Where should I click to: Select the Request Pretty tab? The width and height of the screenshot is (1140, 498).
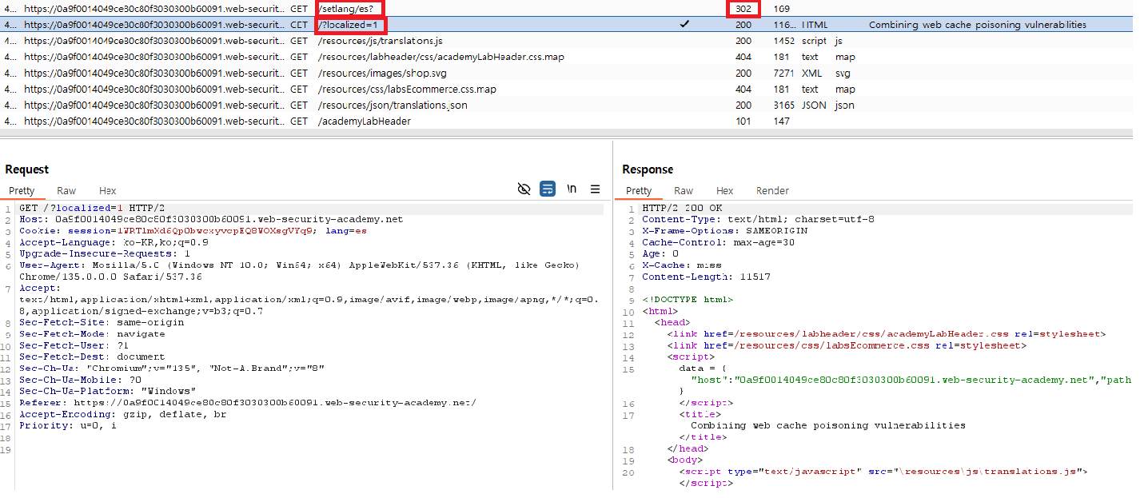pyautogui.click(x=22, y=190)
